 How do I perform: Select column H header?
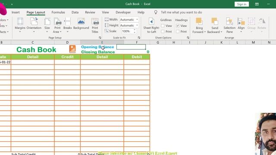click(174, 42)
